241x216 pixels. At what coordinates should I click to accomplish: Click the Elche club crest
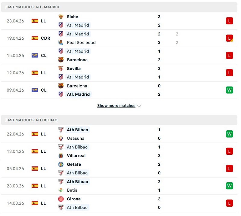[x=61, y=17]
